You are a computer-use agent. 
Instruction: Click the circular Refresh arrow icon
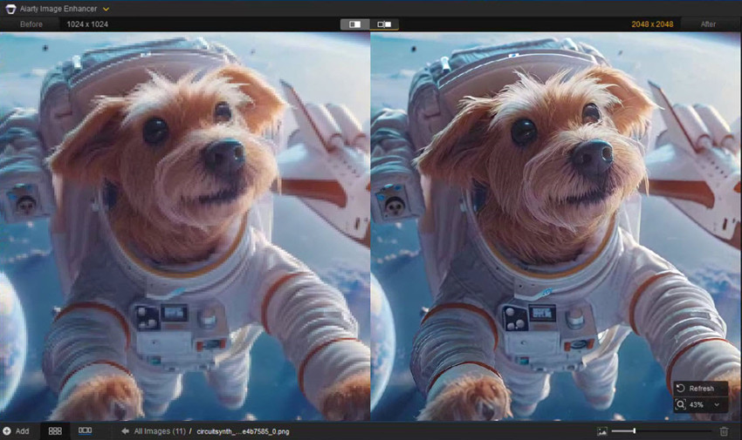click(681, 389)
